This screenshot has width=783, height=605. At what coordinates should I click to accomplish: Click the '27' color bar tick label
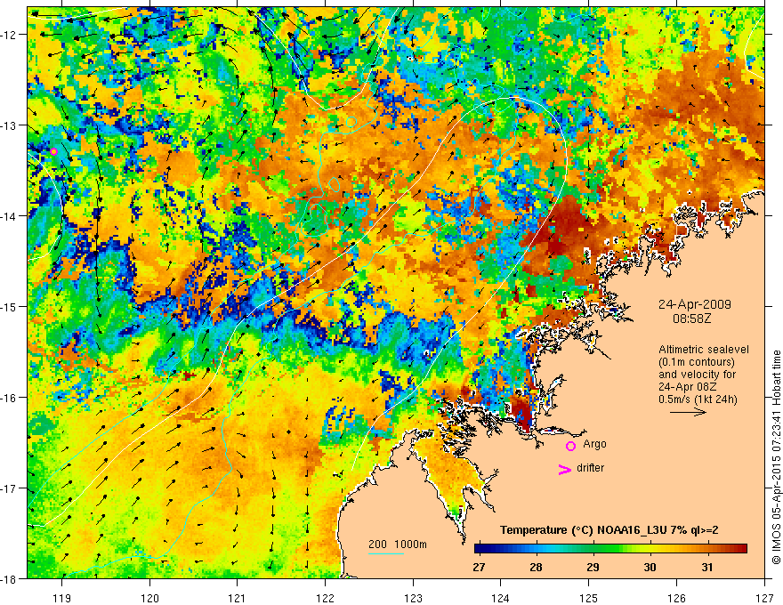479,568
